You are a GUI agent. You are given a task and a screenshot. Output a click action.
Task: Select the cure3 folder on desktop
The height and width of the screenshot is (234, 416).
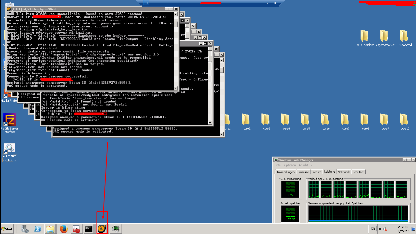(266, 122)
